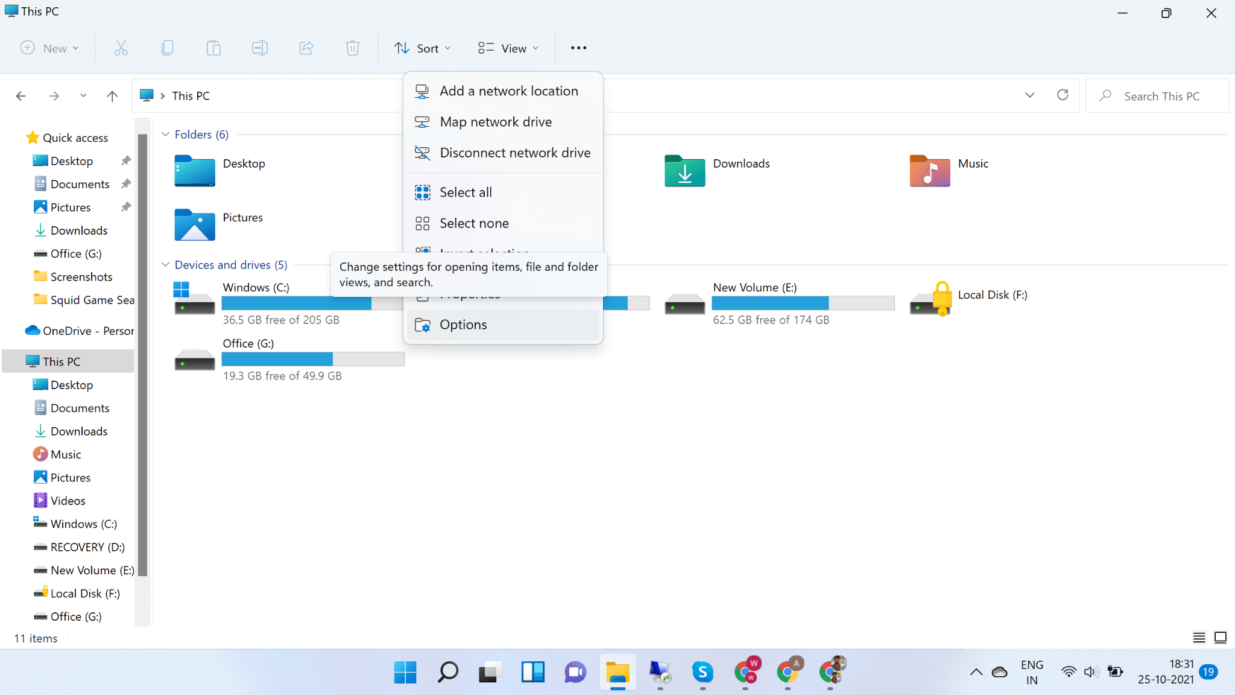The width and height of the screenshot is (1235, 695).
Task: Open the Sort dropdown
Action: [422, 48]
